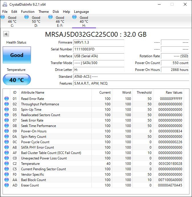Click the Features field S.M.A.R.T., APM, NCQ
Viewport: 192px width, 197px height.
pyautogui.click(x=131, y=83)
